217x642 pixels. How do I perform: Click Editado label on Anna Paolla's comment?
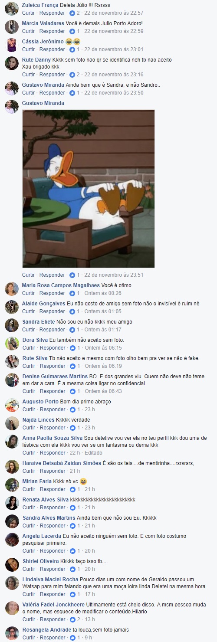coord(94,453)
